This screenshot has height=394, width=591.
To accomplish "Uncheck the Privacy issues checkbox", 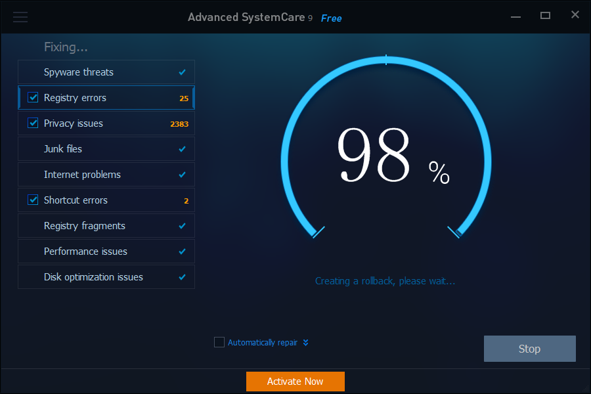I will click(x=33, y=123).
